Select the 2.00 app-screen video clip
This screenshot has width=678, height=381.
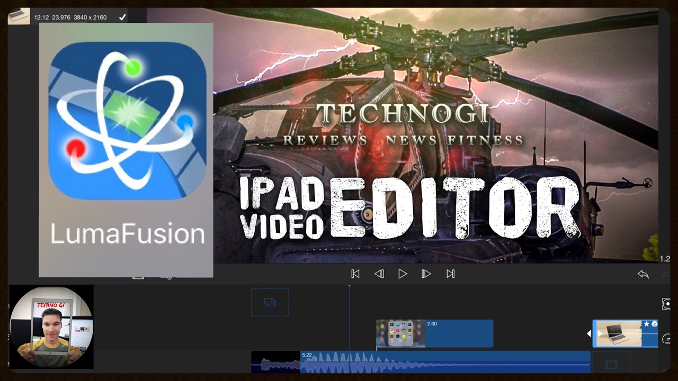pyautogui.click(x=434, y=333)
